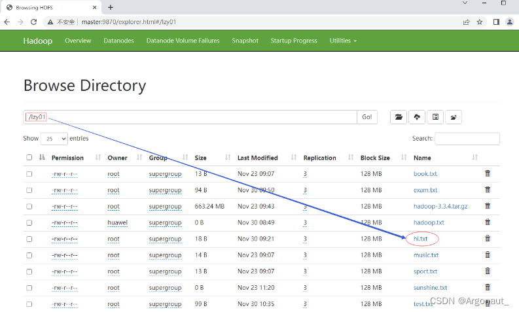519x312 pixels.
Task: Sort by Owner column arrows
Action: point(139,158)
